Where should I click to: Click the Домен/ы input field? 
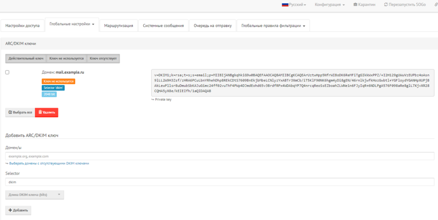click(x=220, y=156)
